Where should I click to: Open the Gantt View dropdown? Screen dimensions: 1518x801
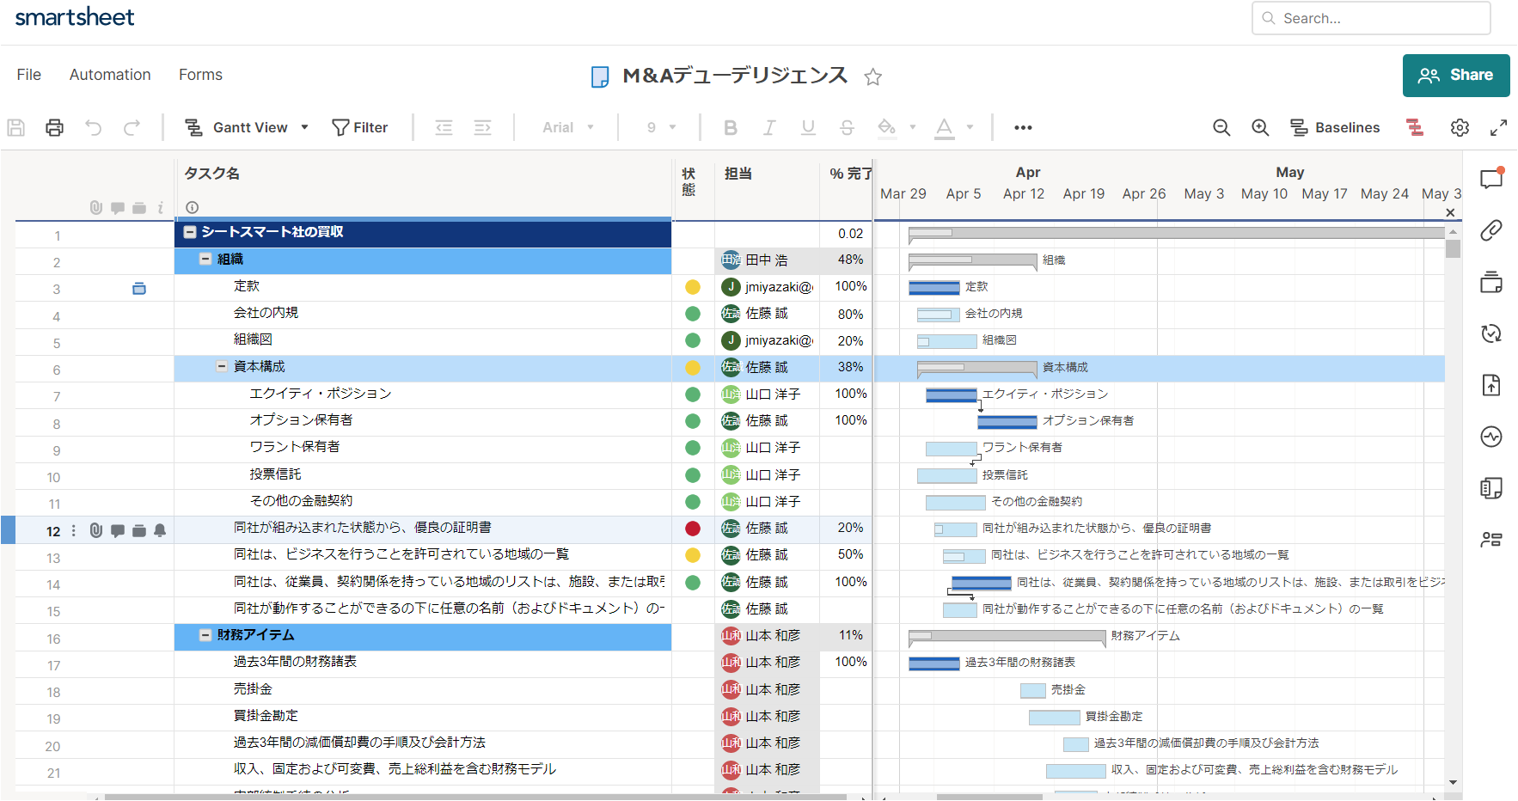(248, 128)
